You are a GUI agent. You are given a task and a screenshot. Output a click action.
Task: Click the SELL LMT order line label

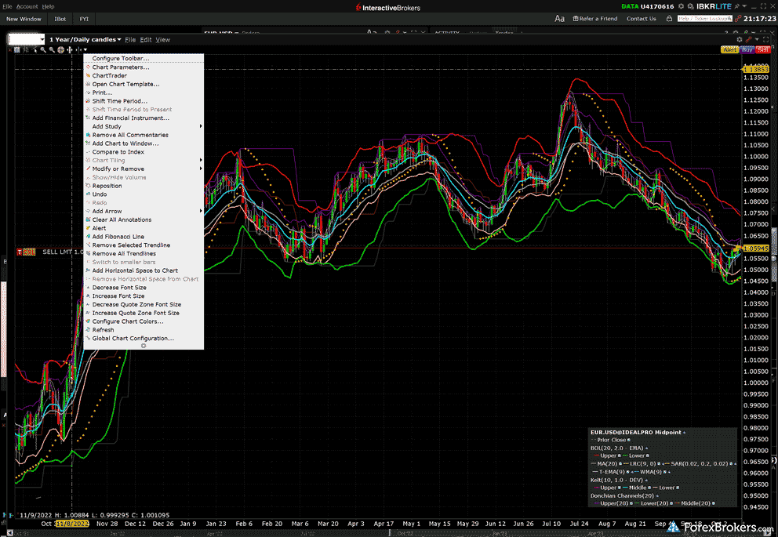click(63, 252)
